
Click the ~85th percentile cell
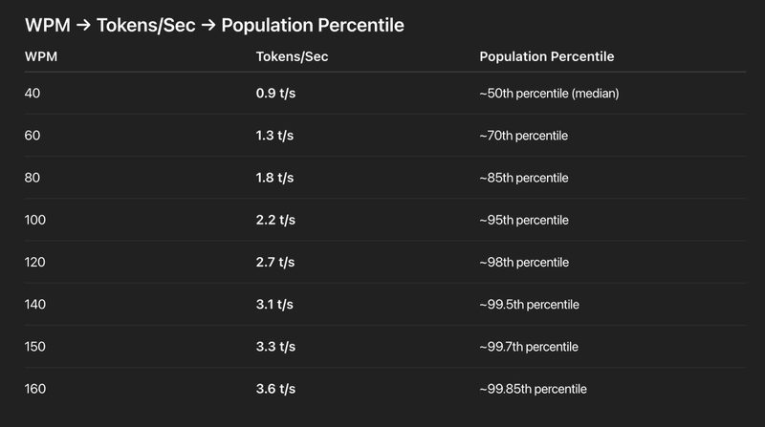pyautogui.click(x=524, y=178)
